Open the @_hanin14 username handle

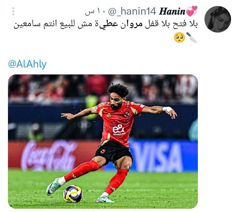click(132, 11)
